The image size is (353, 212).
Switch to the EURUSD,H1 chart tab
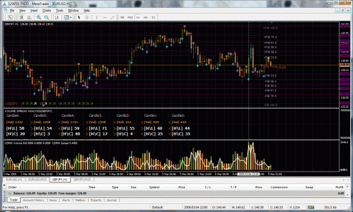click(14, 180)
